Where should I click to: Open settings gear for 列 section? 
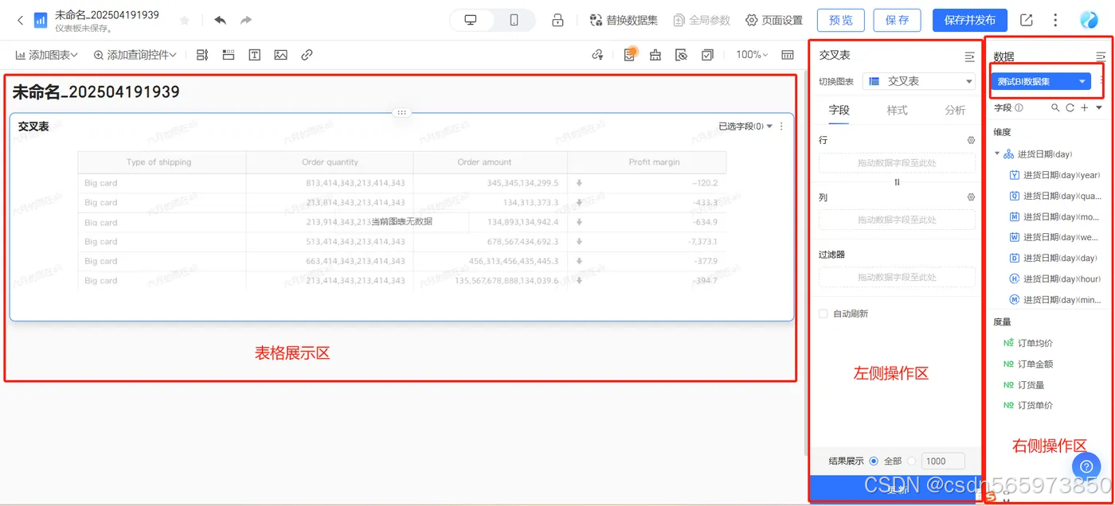[x=971, y=197]
